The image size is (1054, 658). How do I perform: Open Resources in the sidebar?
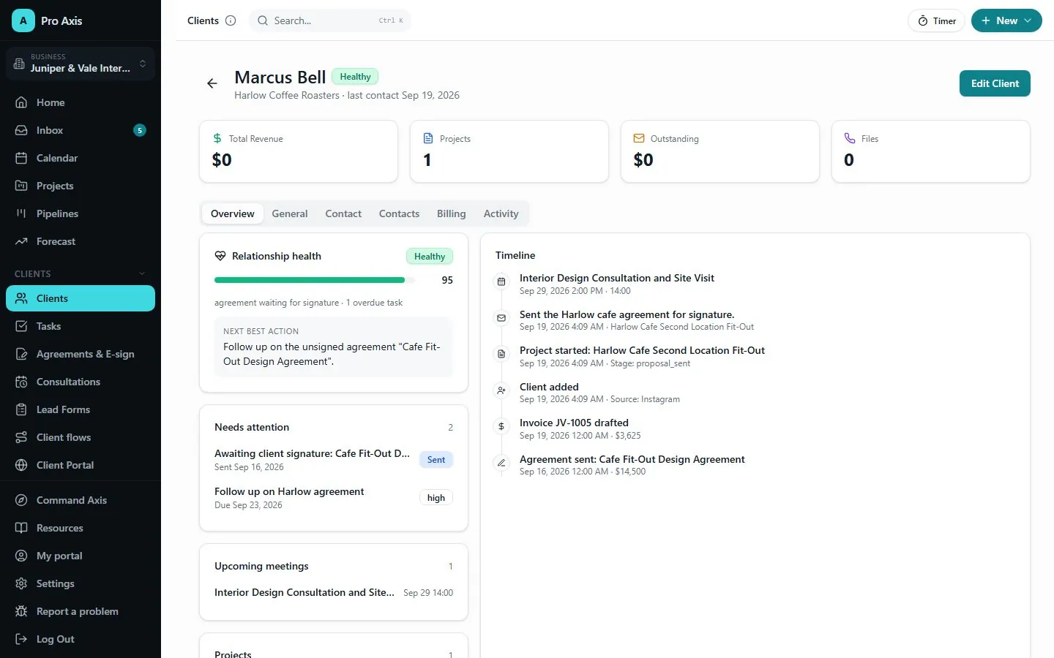pos(81,528)
